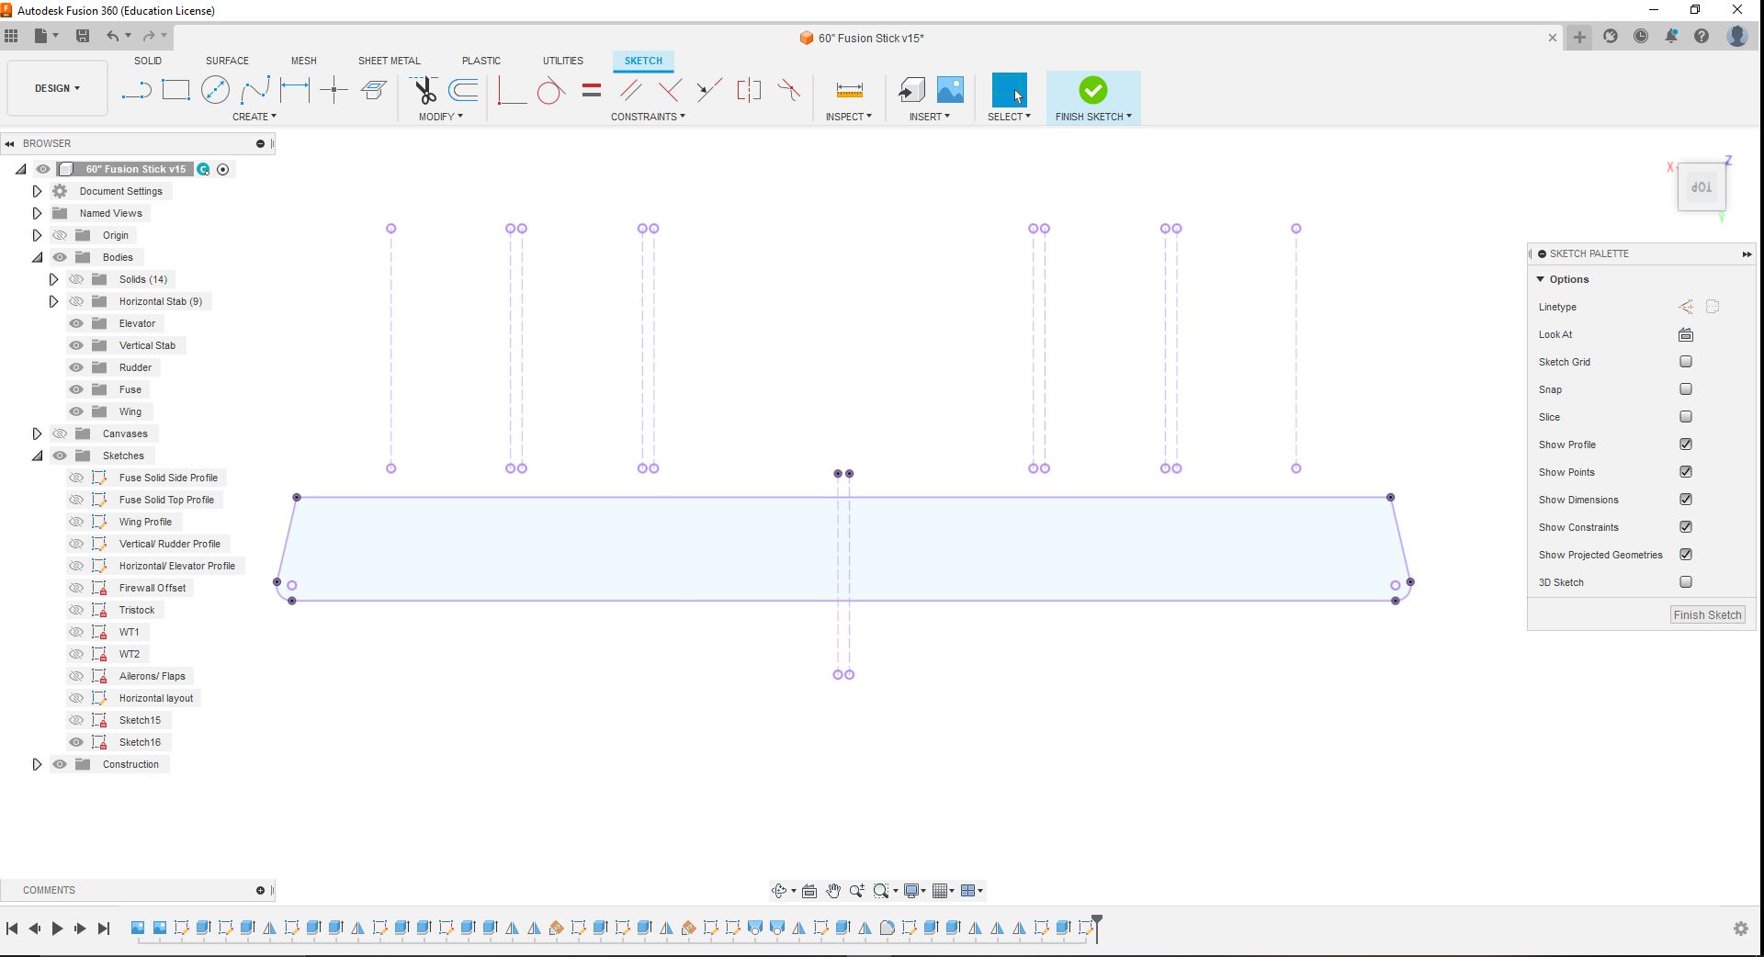This screenshot has height=957, width=1764.
Task: Switch to the SHEET METAL tab
Action: point(389,61)
